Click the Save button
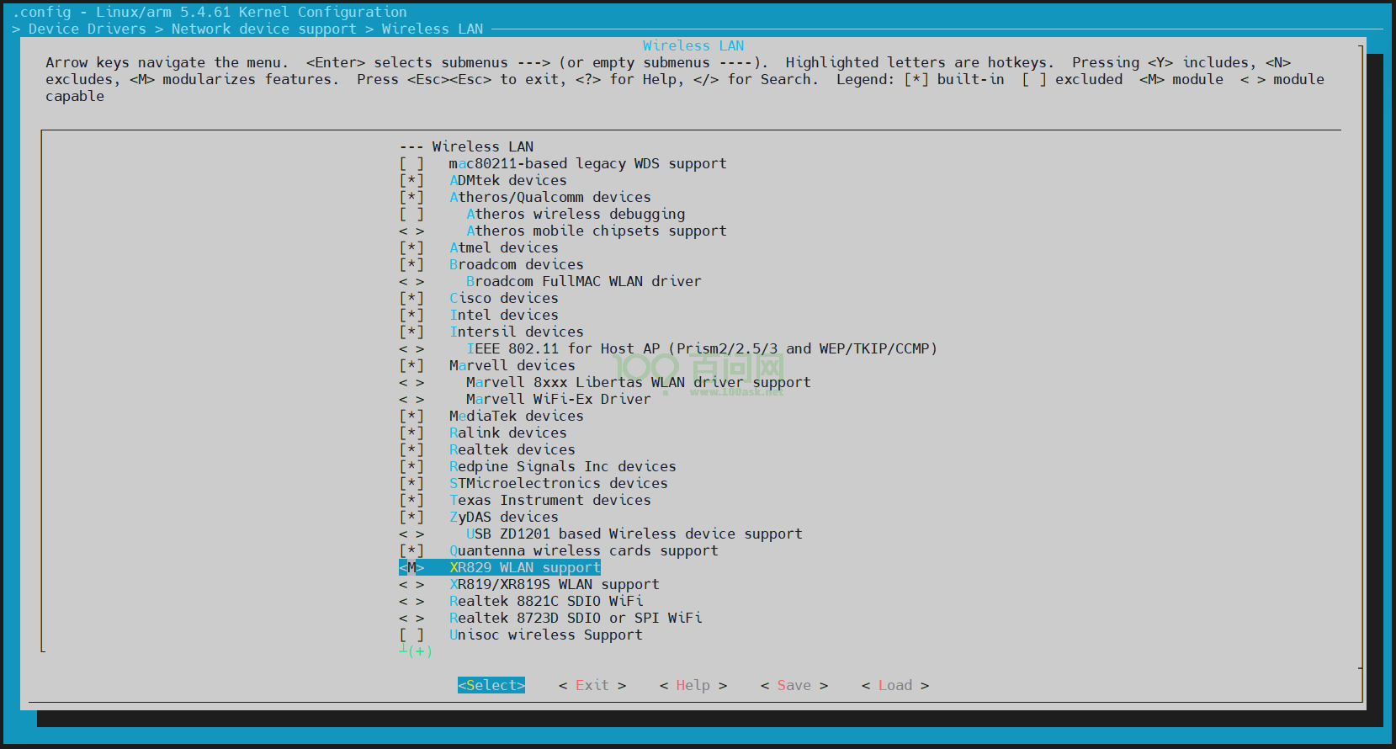 click(794, 685)
